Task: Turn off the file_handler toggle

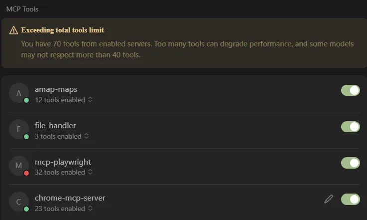Action: 351,127
